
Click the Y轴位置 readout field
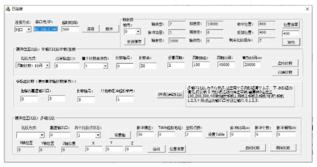pos(48,150)
